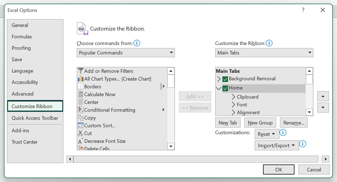
Task: Open the Reset customizations dropdown
Action: (267, 134)
